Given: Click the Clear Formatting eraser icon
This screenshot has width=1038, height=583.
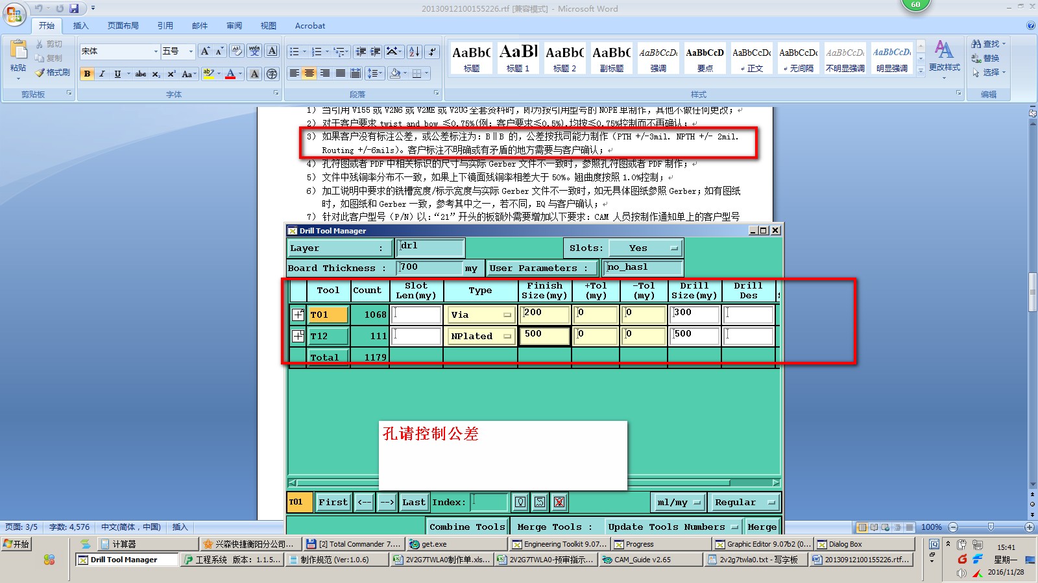Looking at the screenshot, I should (237, 51).
